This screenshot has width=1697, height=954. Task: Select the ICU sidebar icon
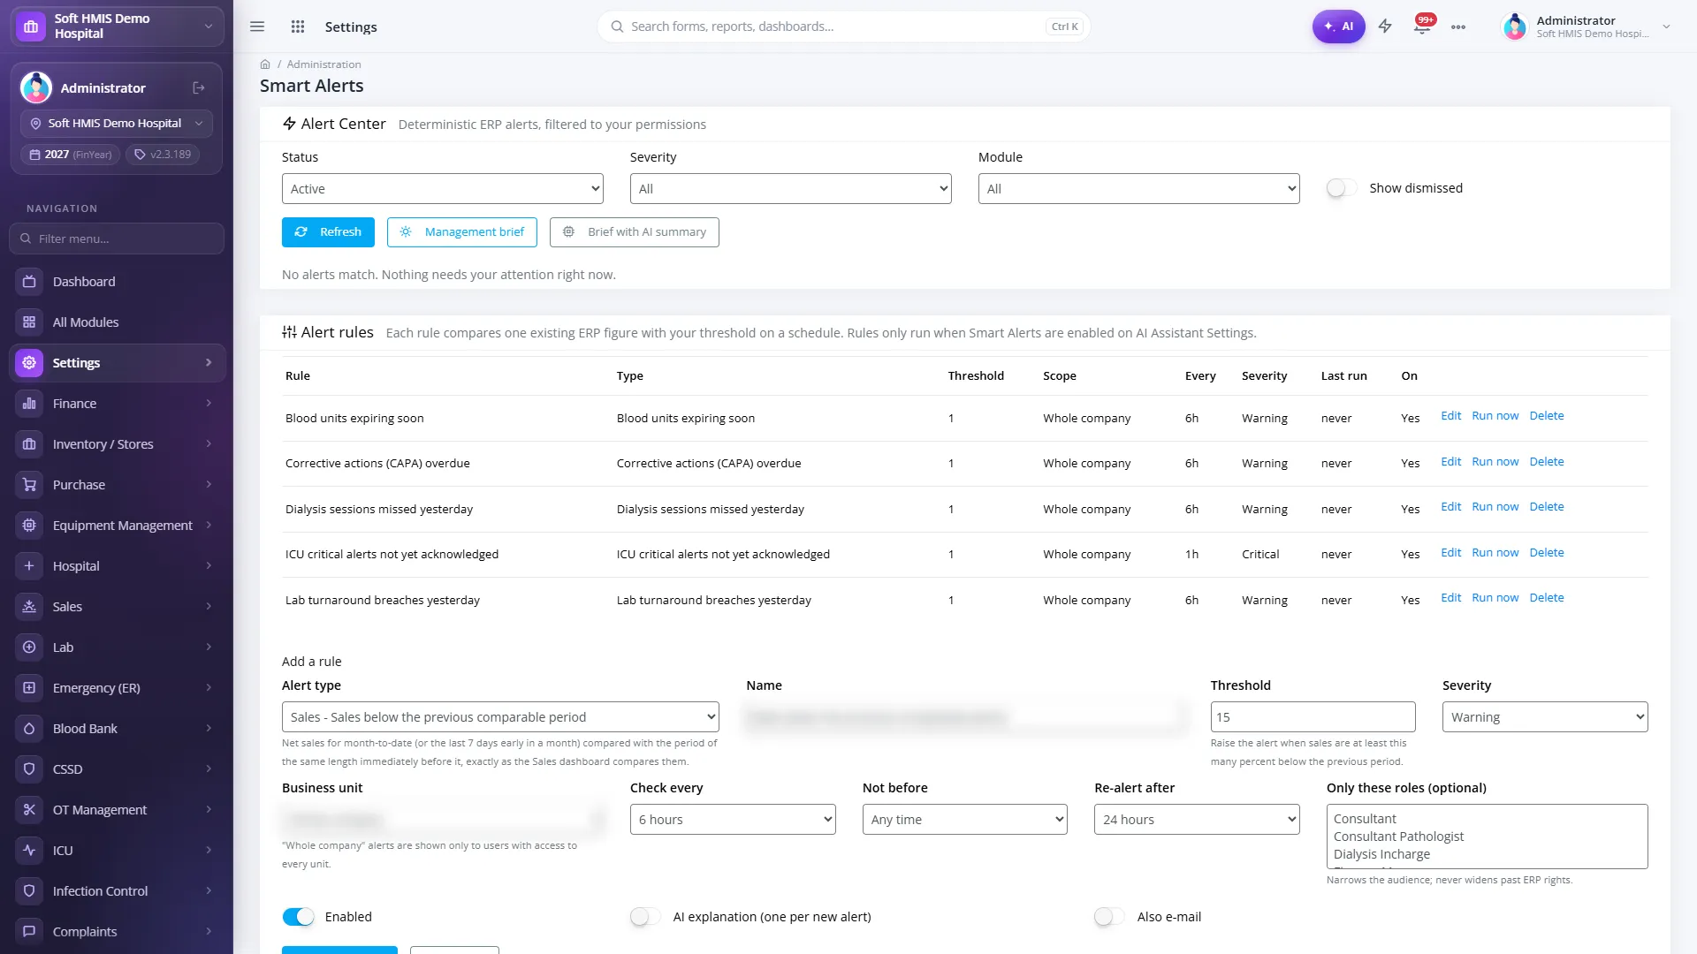point(29,851)
